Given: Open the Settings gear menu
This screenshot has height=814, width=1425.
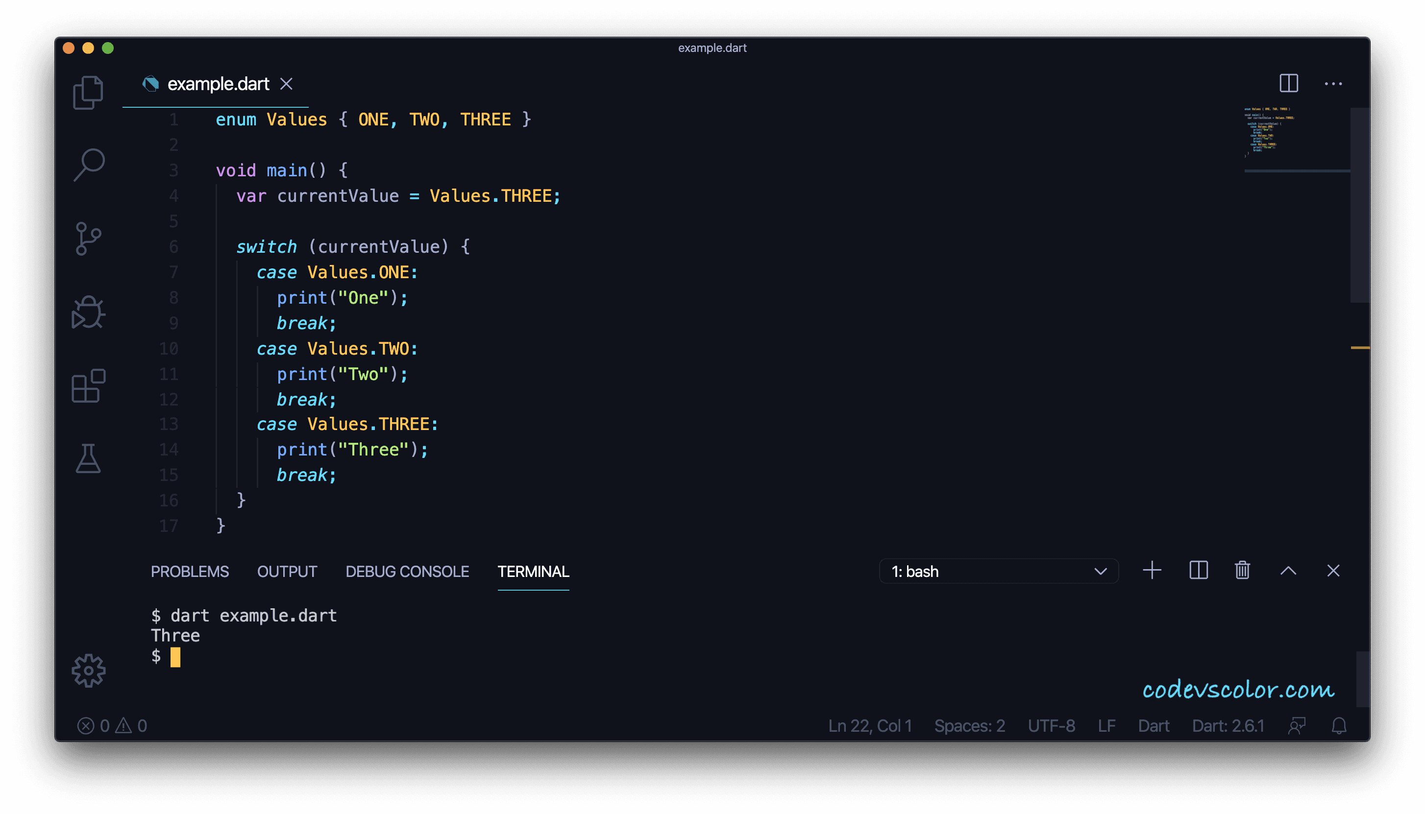Looking at the screenshot, I should 88,671.
